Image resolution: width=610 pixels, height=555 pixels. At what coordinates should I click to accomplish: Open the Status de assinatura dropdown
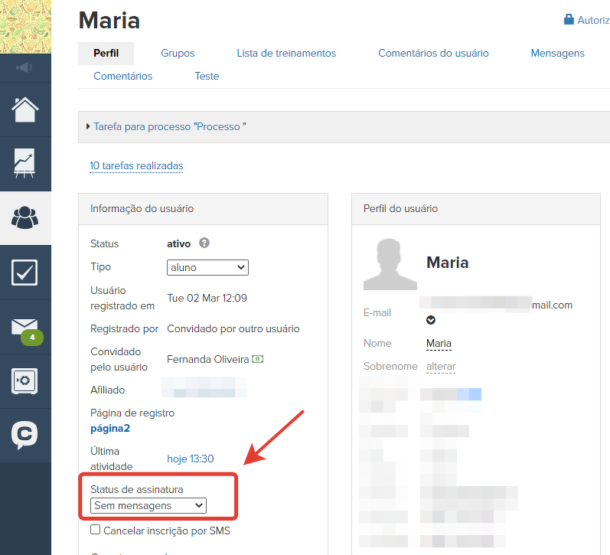148,505
